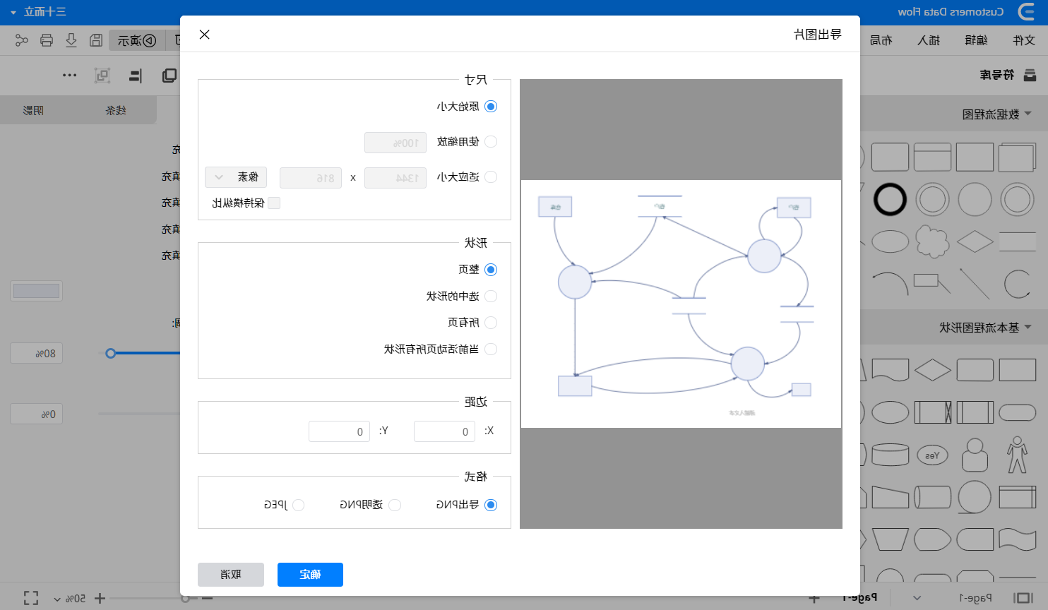This screenshot has height=610, width=1048.
Task: Pick the diagonal line shape
Action: [x=975, y=284]
